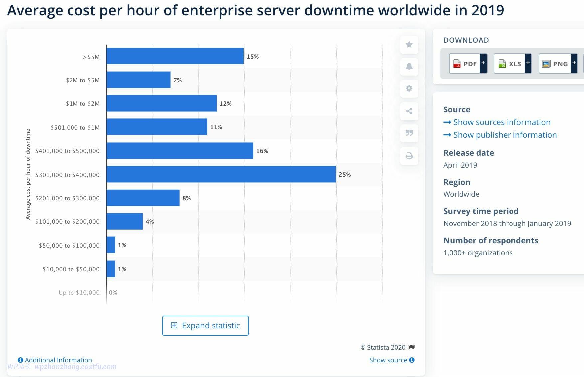Viewport: 584px width, 377px height.
Task: Click the citation quote icon
Action: click(409, 133)
